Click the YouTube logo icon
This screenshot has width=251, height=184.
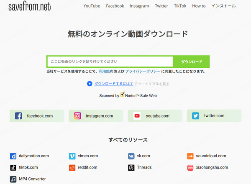(137, 116)
